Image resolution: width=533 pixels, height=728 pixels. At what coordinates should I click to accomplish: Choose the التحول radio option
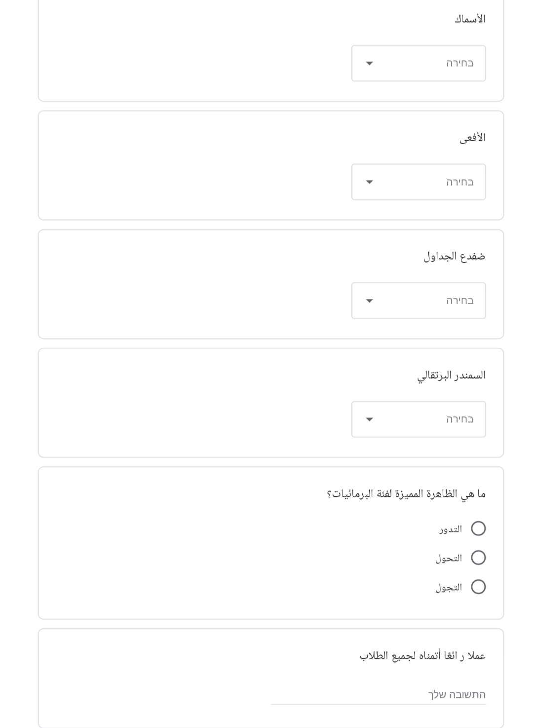(478, 558)
